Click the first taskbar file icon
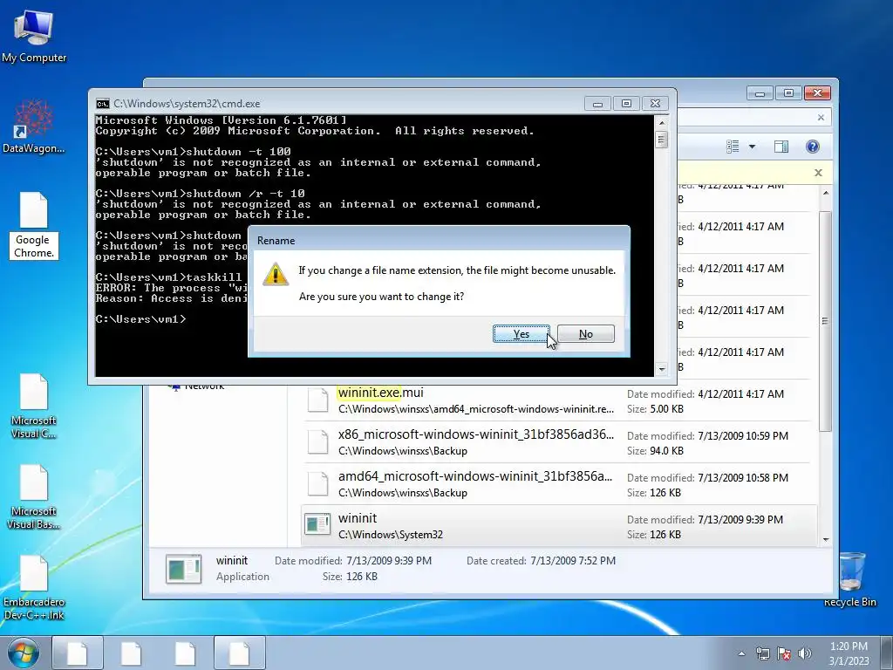Image resolution: width=893 pixels, height=670 pixels. click(78, 653)
